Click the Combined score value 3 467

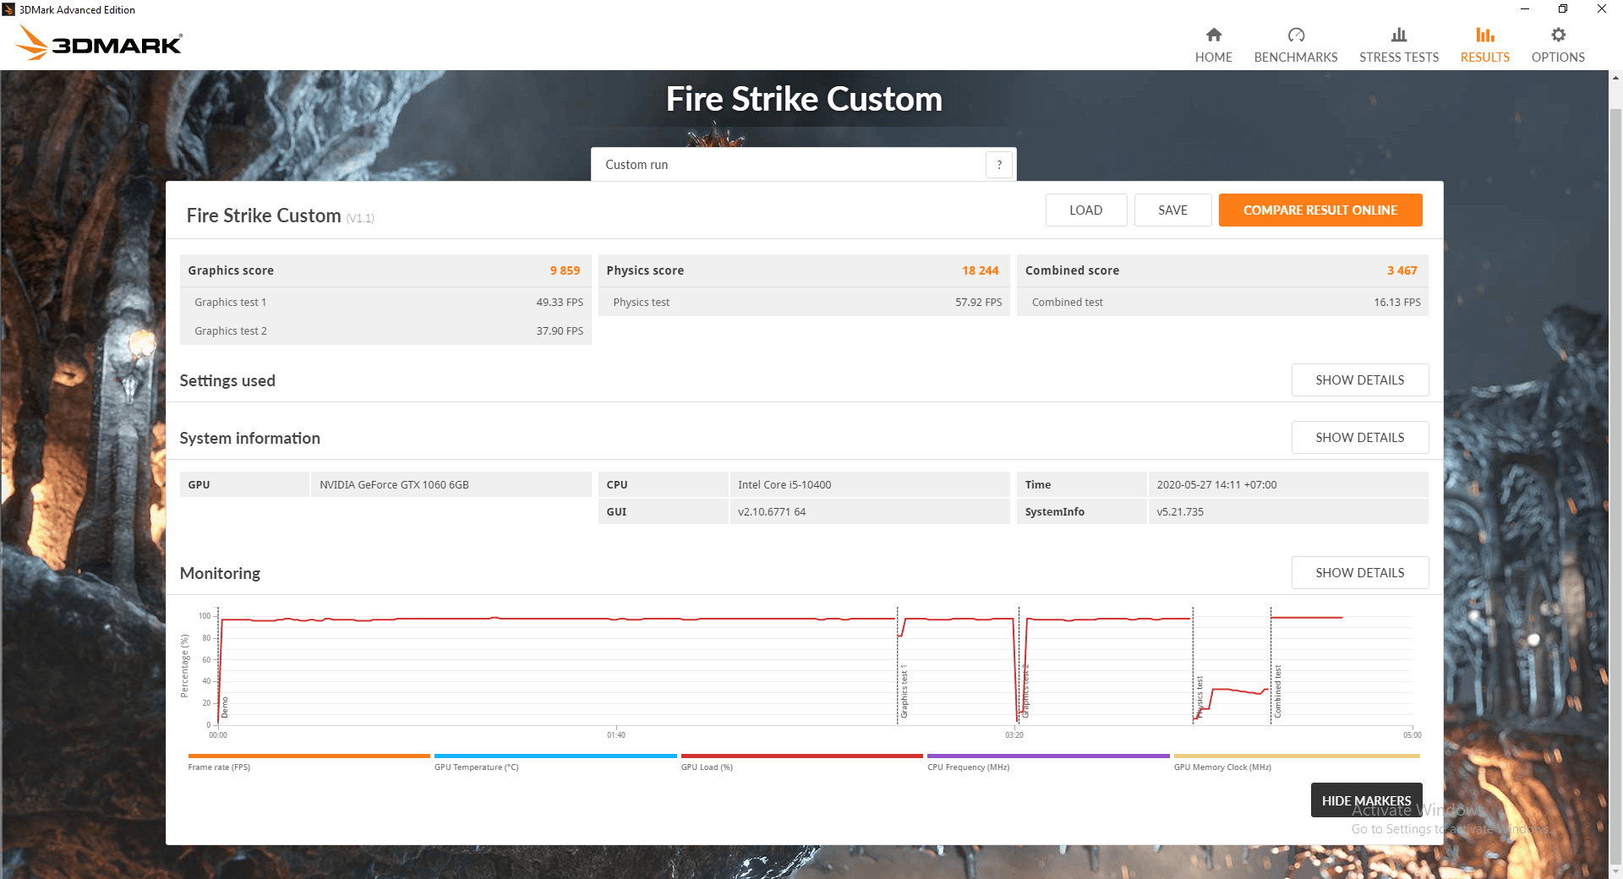(1402, 270)
